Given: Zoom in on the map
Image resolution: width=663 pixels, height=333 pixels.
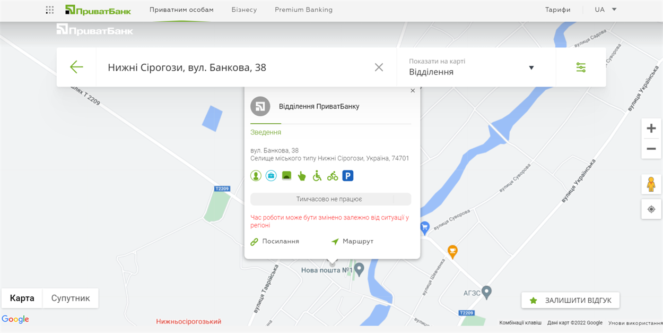Looking at the screenshot, I should click(651, 128).
